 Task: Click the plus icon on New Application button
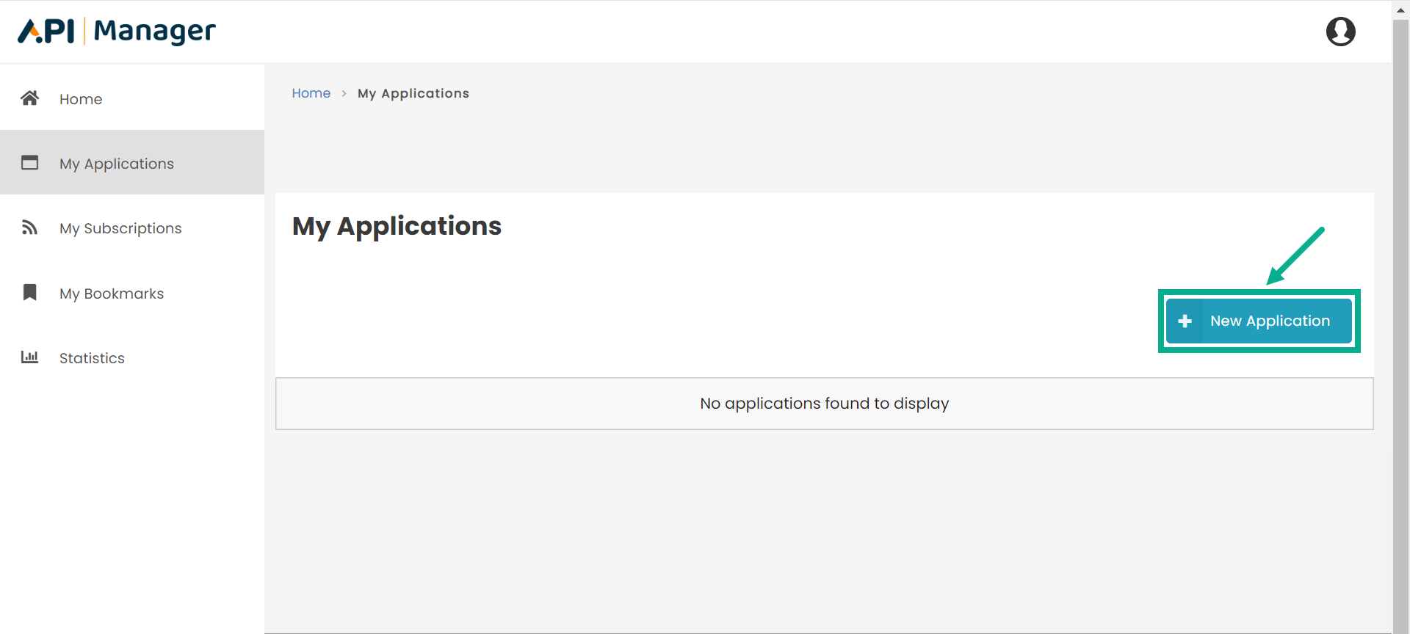(x=1185, y=320)
